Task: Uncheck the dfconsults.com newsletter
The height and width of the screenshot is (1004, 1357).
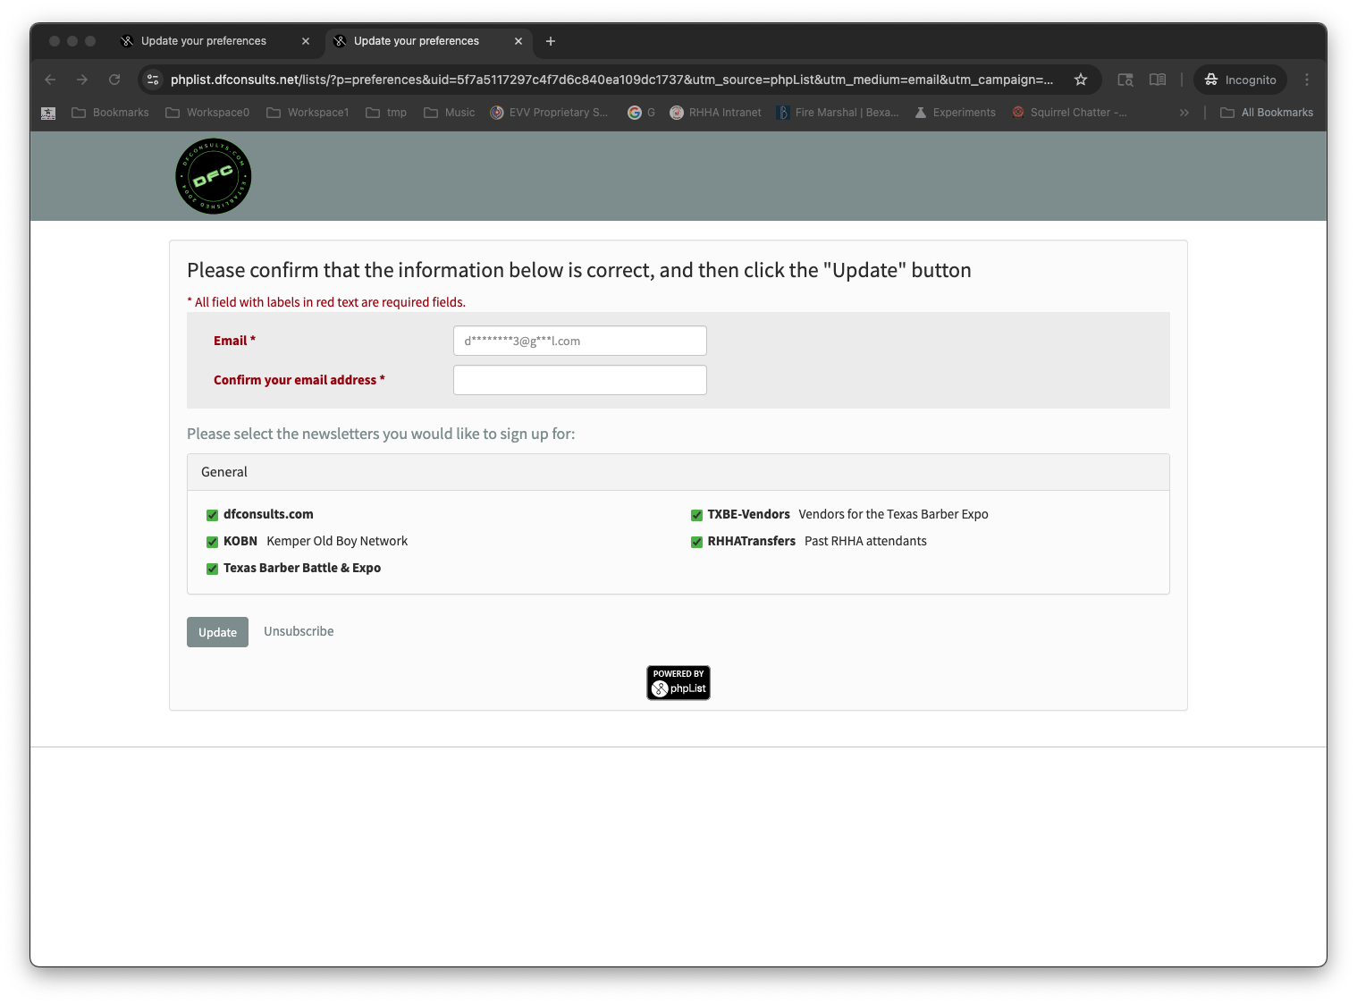Action: coord(212,515)
